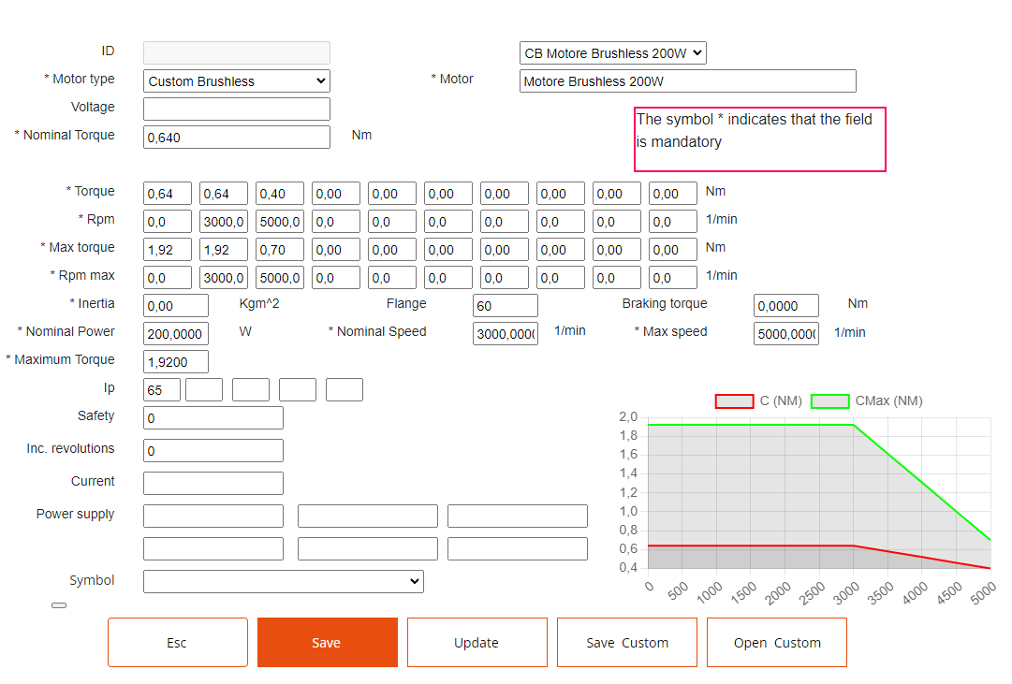Click the third Torque cell 0,40
Image resolution: width=1012 pixels, height=684 pixels.
(x=280, y=194)
